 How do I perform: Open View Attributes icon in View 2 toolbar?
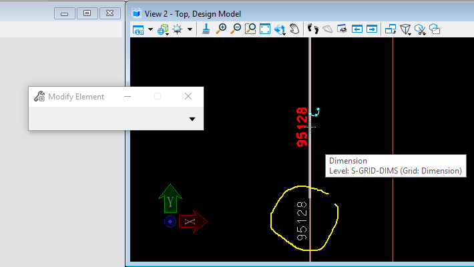(138, 29)
